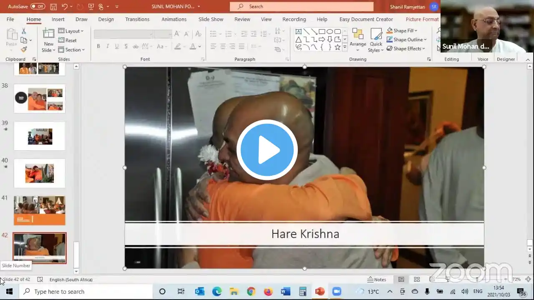Click the Windows Start button
Image resolution: width=534 pixels, height=300 pixels.
pyautogui.click(x=9, y=292)
